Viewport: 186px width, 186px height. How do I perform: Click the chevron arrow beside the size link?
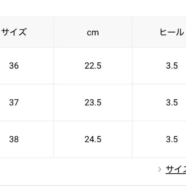tap(160, 169)
